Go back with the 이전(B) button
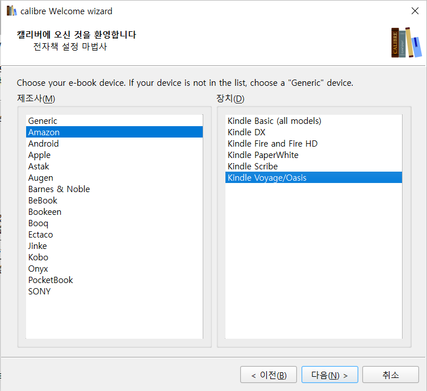Image resolution: width=427 pixels, height=391 pixels. click(269, 375)
